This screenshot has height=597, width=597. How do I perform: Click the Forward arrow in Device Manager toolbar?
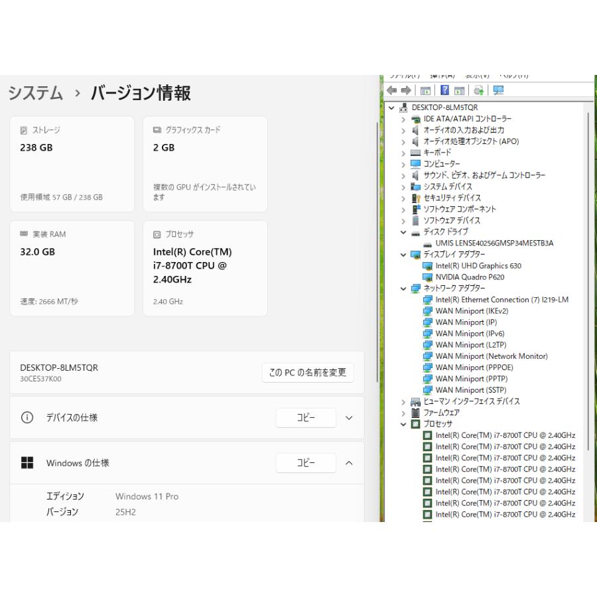click(x=406, y=90)
